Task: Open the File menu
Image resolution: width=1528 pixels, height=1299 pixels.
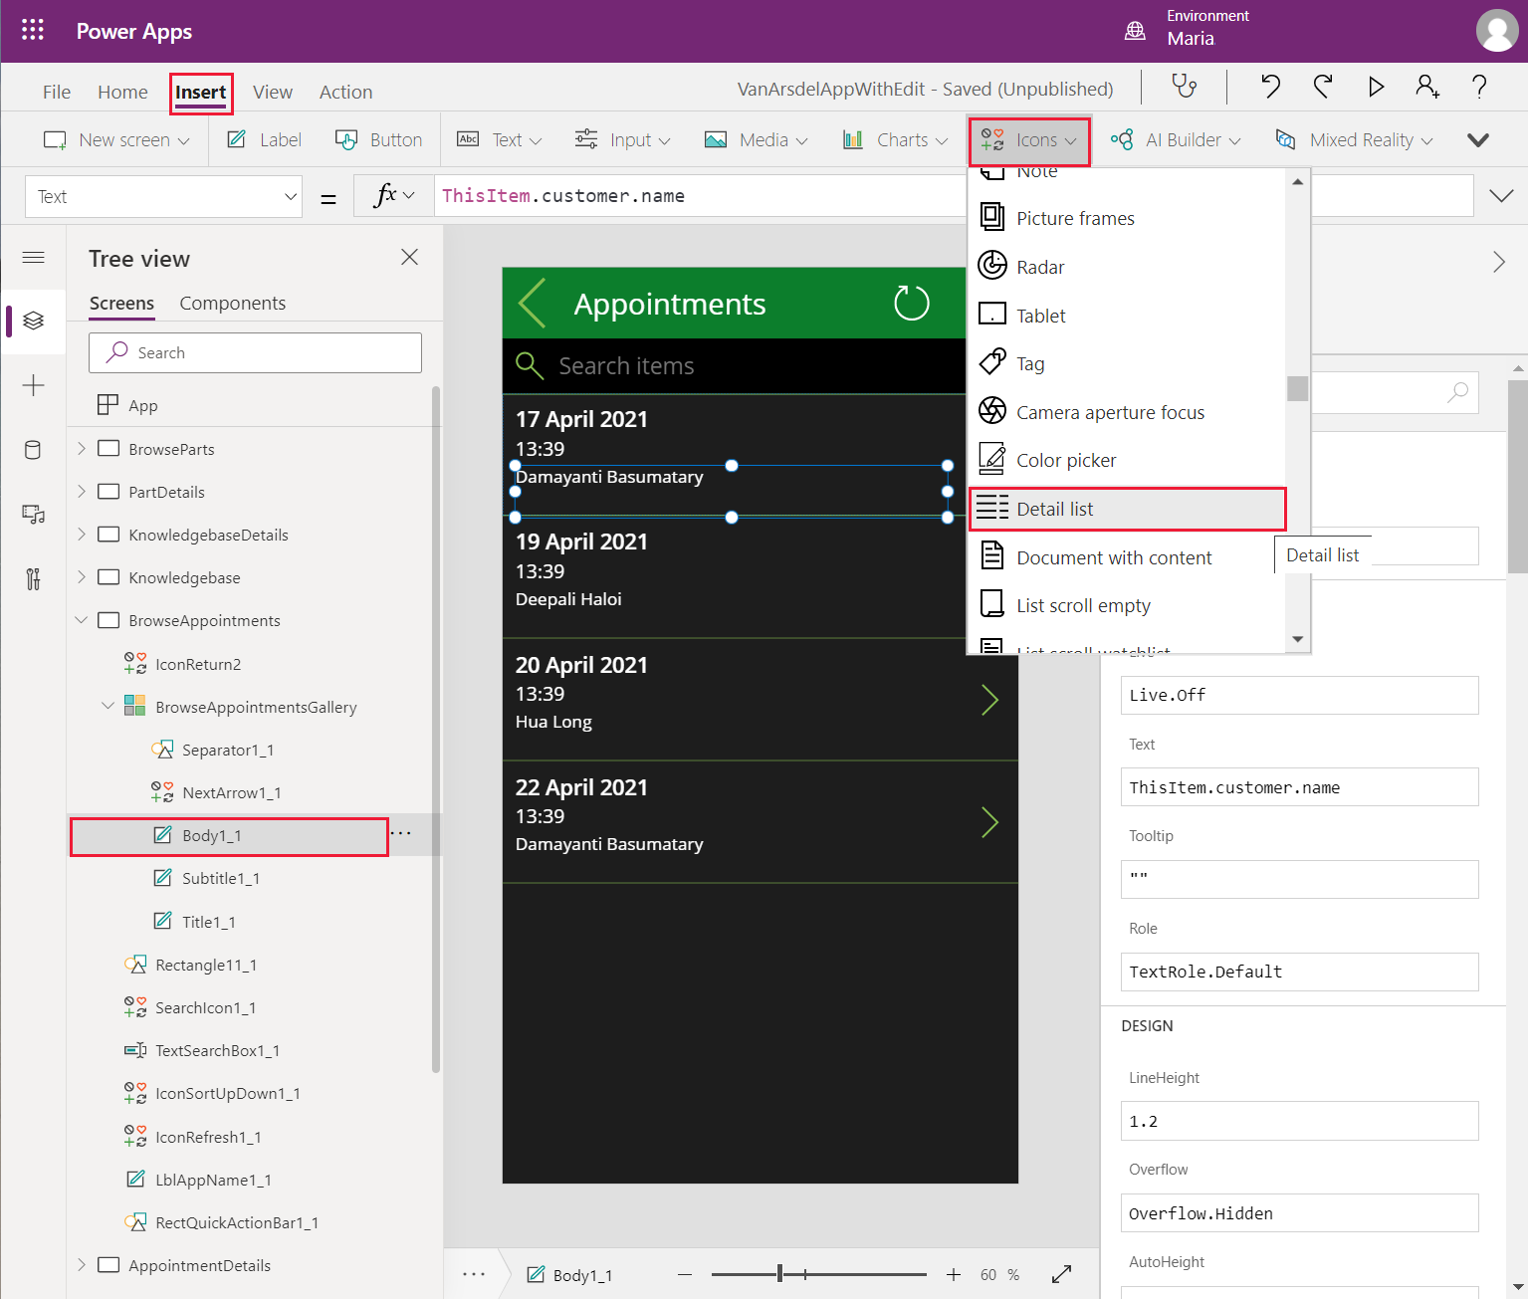Action: pyautogui.click(x=57, y=92)
